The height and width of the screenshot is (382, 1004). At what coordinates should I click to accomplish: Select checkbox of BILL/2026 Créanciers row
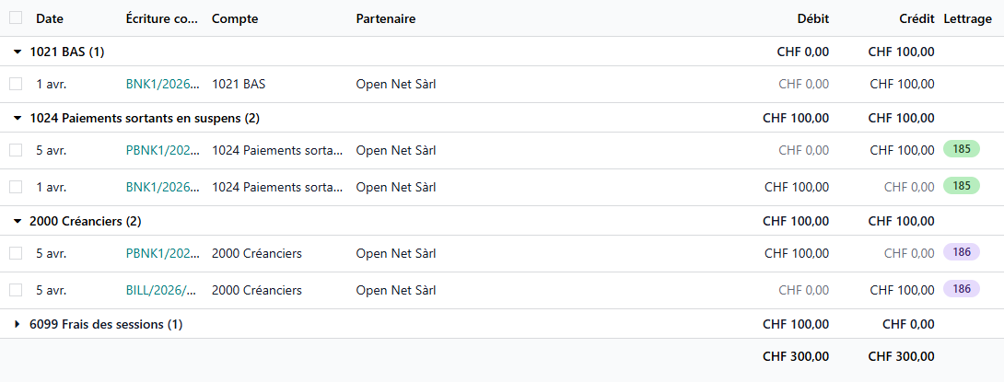16,290
